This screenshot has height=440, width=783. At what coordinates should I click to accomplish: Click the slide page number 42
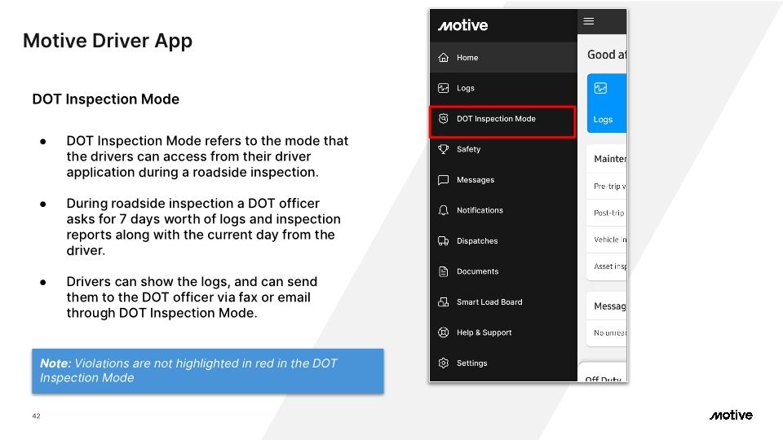point(36,416)
